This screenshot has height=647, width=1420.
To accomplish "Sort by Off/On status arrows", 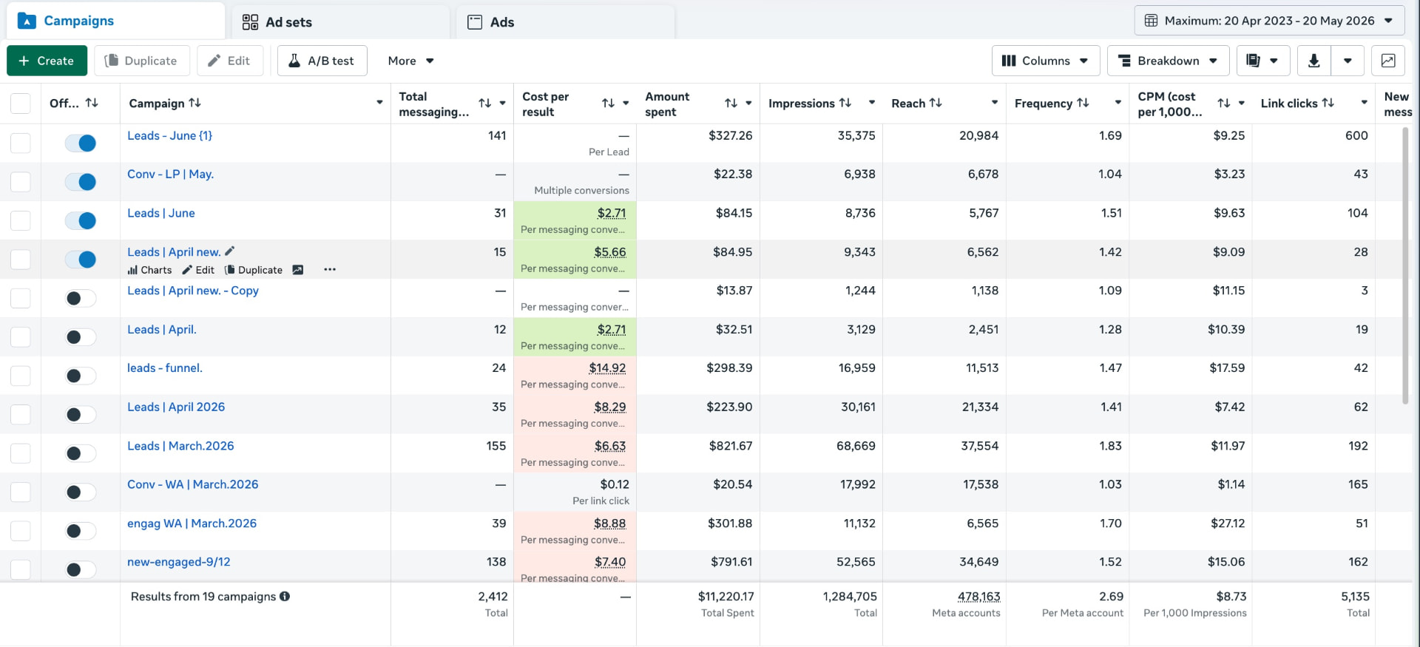I will pyautogui.click(x=92, y=103).
